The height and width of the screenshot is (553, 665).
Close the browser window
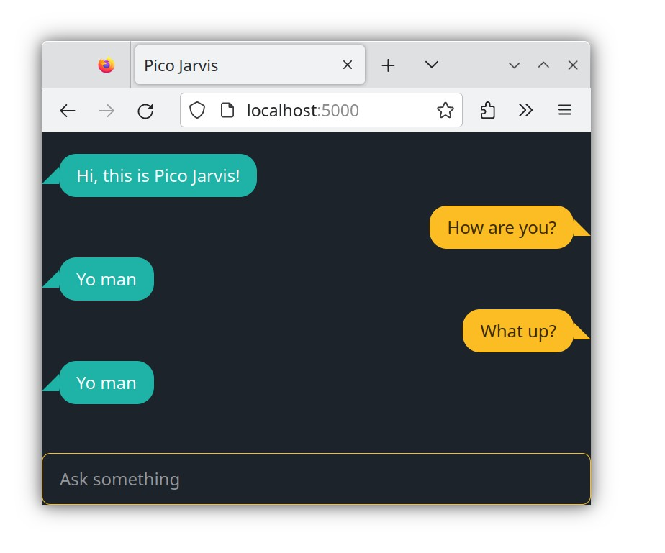573,65
